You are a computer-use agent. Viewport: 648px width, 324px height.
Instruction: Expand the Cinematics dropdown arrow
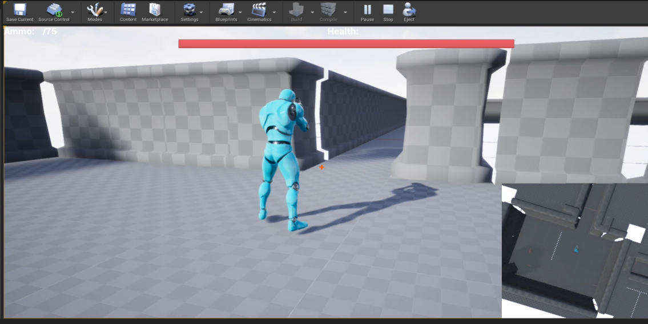click(x=274, y=13)
